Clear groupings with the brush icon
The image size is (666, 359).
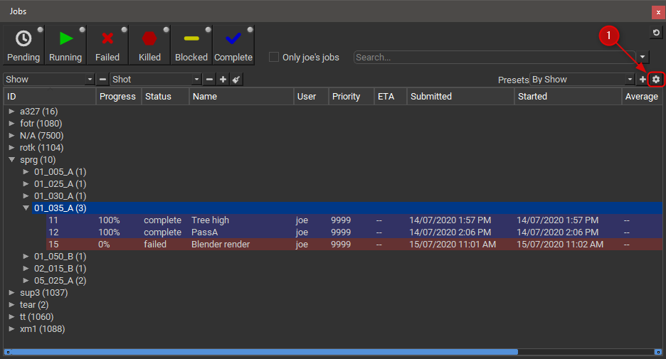pyautogui.click(x=236, y=80)
